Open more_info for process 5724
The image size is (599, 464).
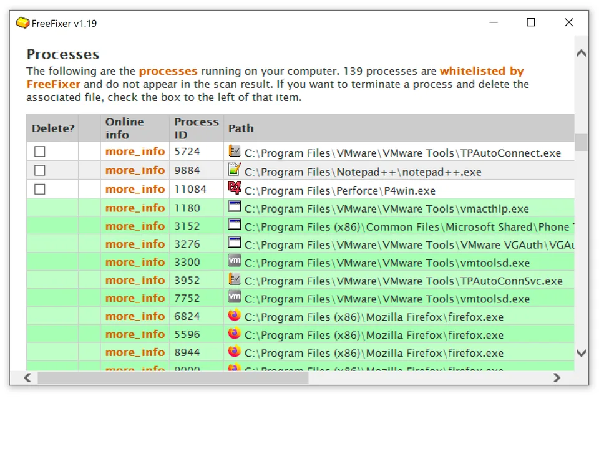coord(135,152)
